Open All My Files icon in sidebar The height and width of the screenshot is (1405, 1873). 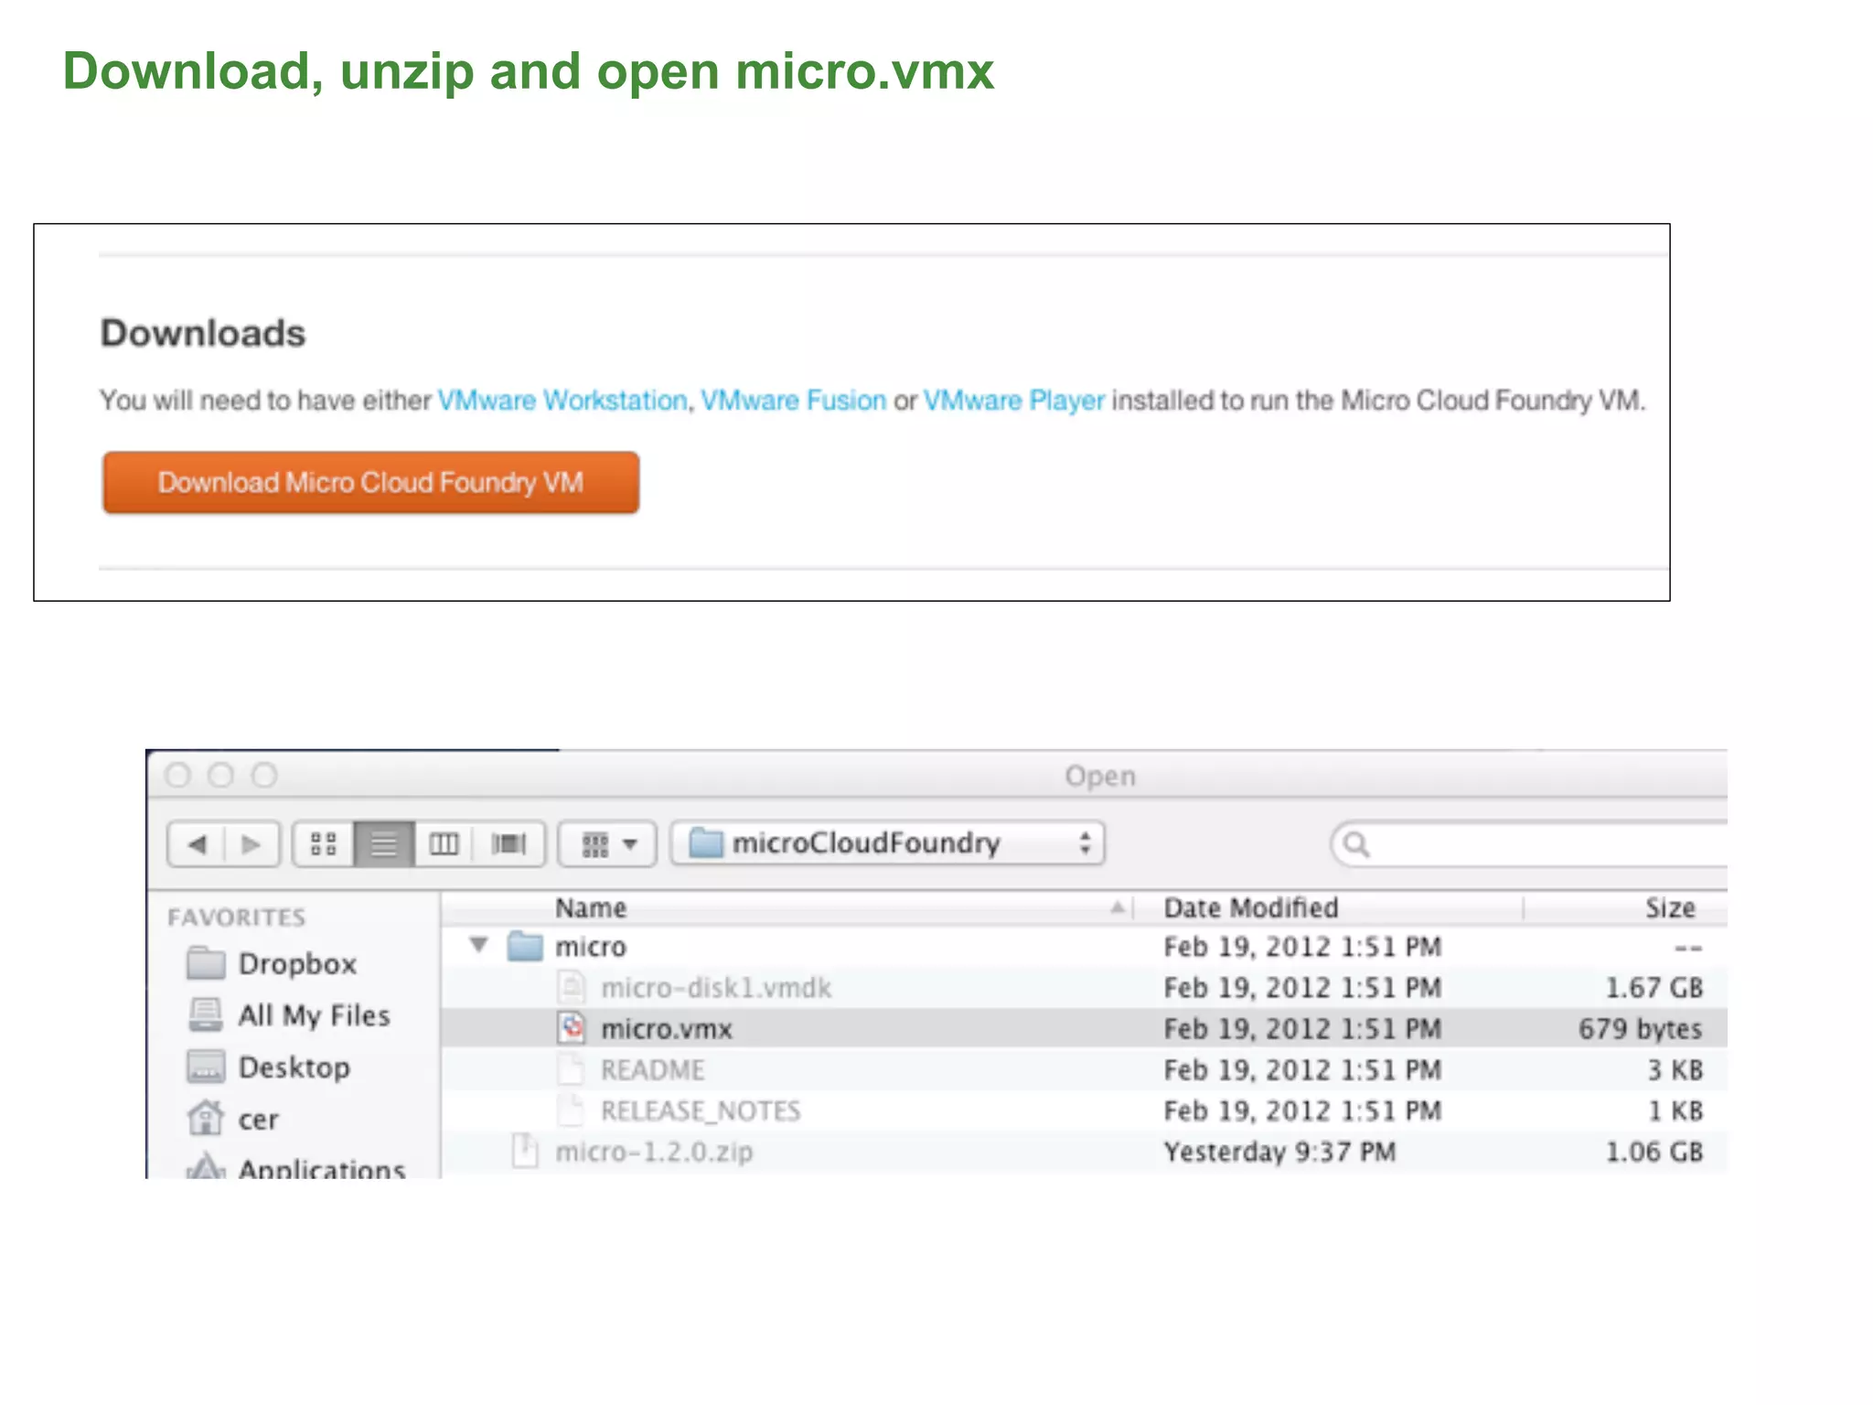pos(206,1014)
